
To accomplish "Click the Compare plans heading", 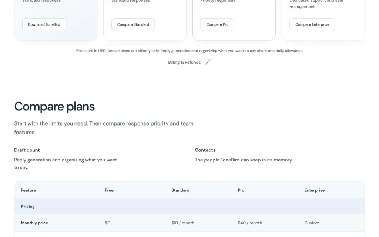I will click(x=54, y=106).
